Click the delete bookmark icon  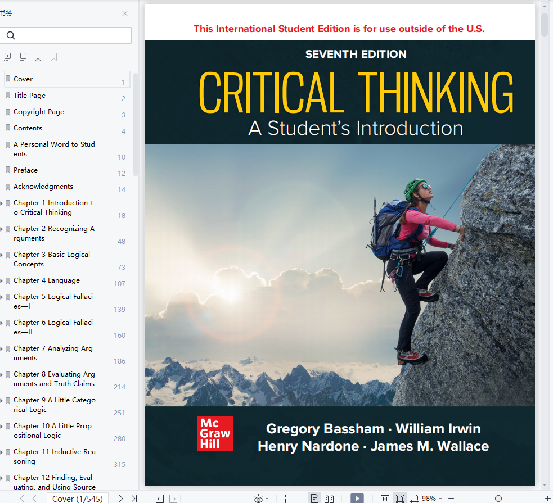click(53, 57)
